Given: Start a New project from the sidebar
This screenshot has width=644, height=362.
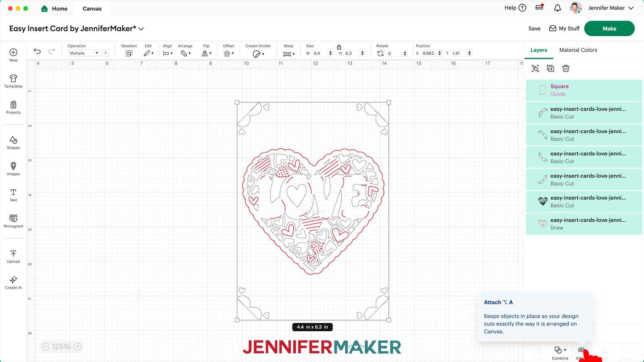Looking at the screenshot, I should [13, 55].
